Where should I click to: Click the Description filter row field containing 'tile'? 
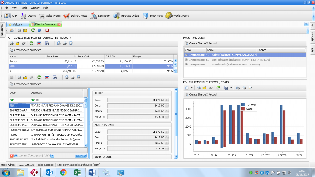(57, 100)
